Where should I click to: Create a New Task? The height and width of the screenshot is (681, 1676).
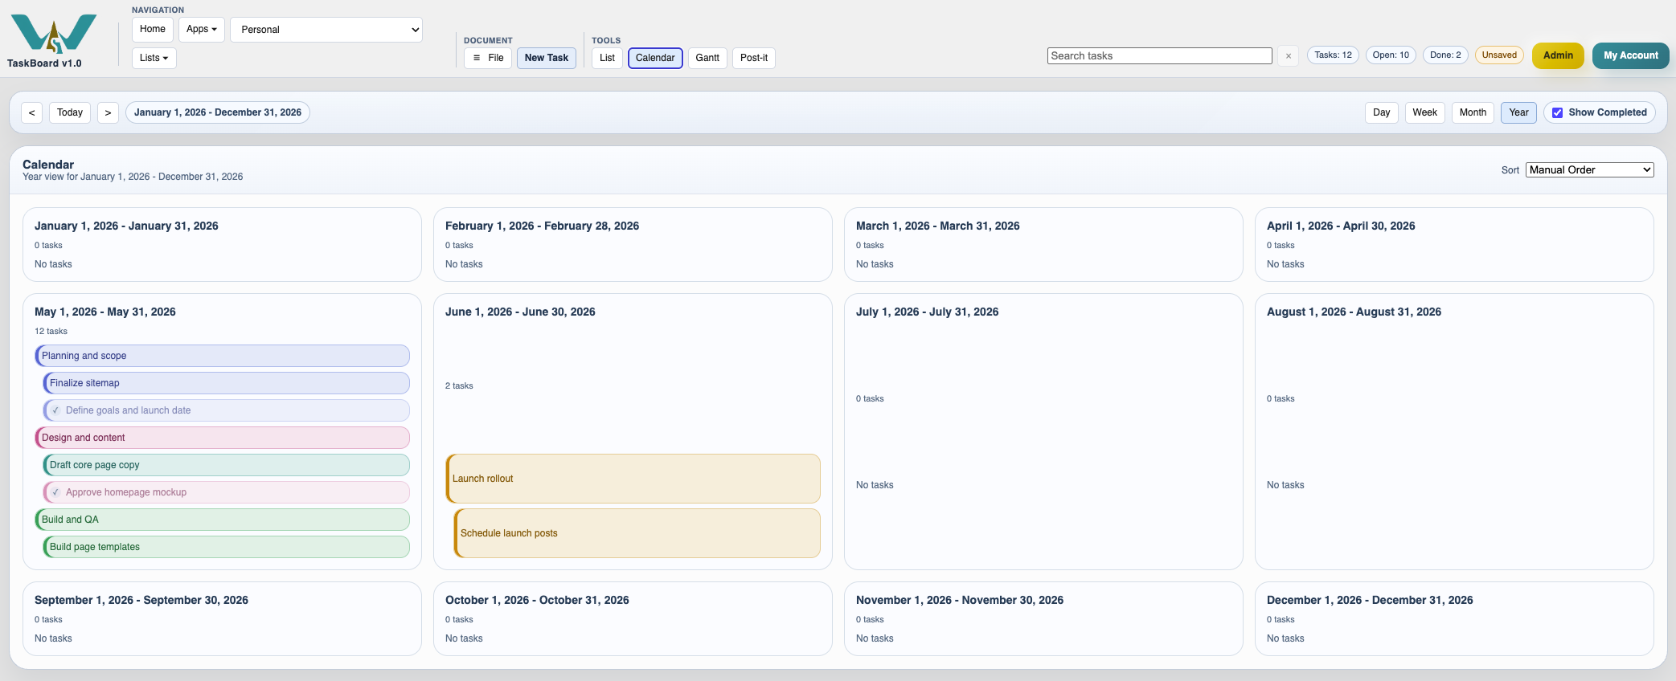(547, 58)
